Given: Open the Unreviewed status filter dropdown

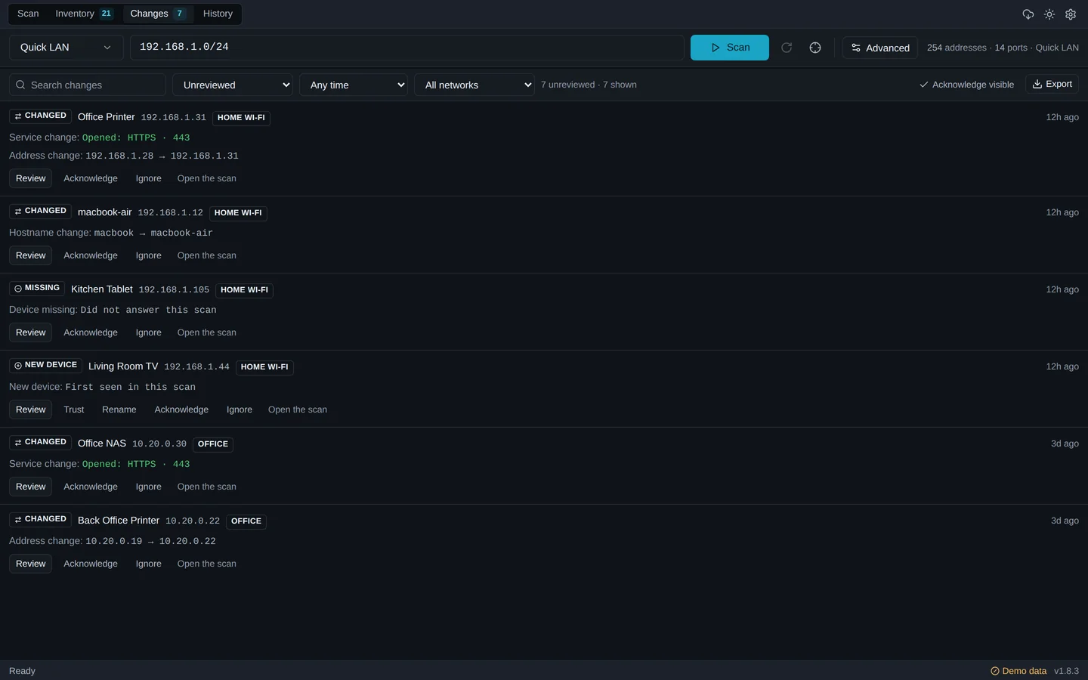Looking at the screenshot, I should 233,85.
